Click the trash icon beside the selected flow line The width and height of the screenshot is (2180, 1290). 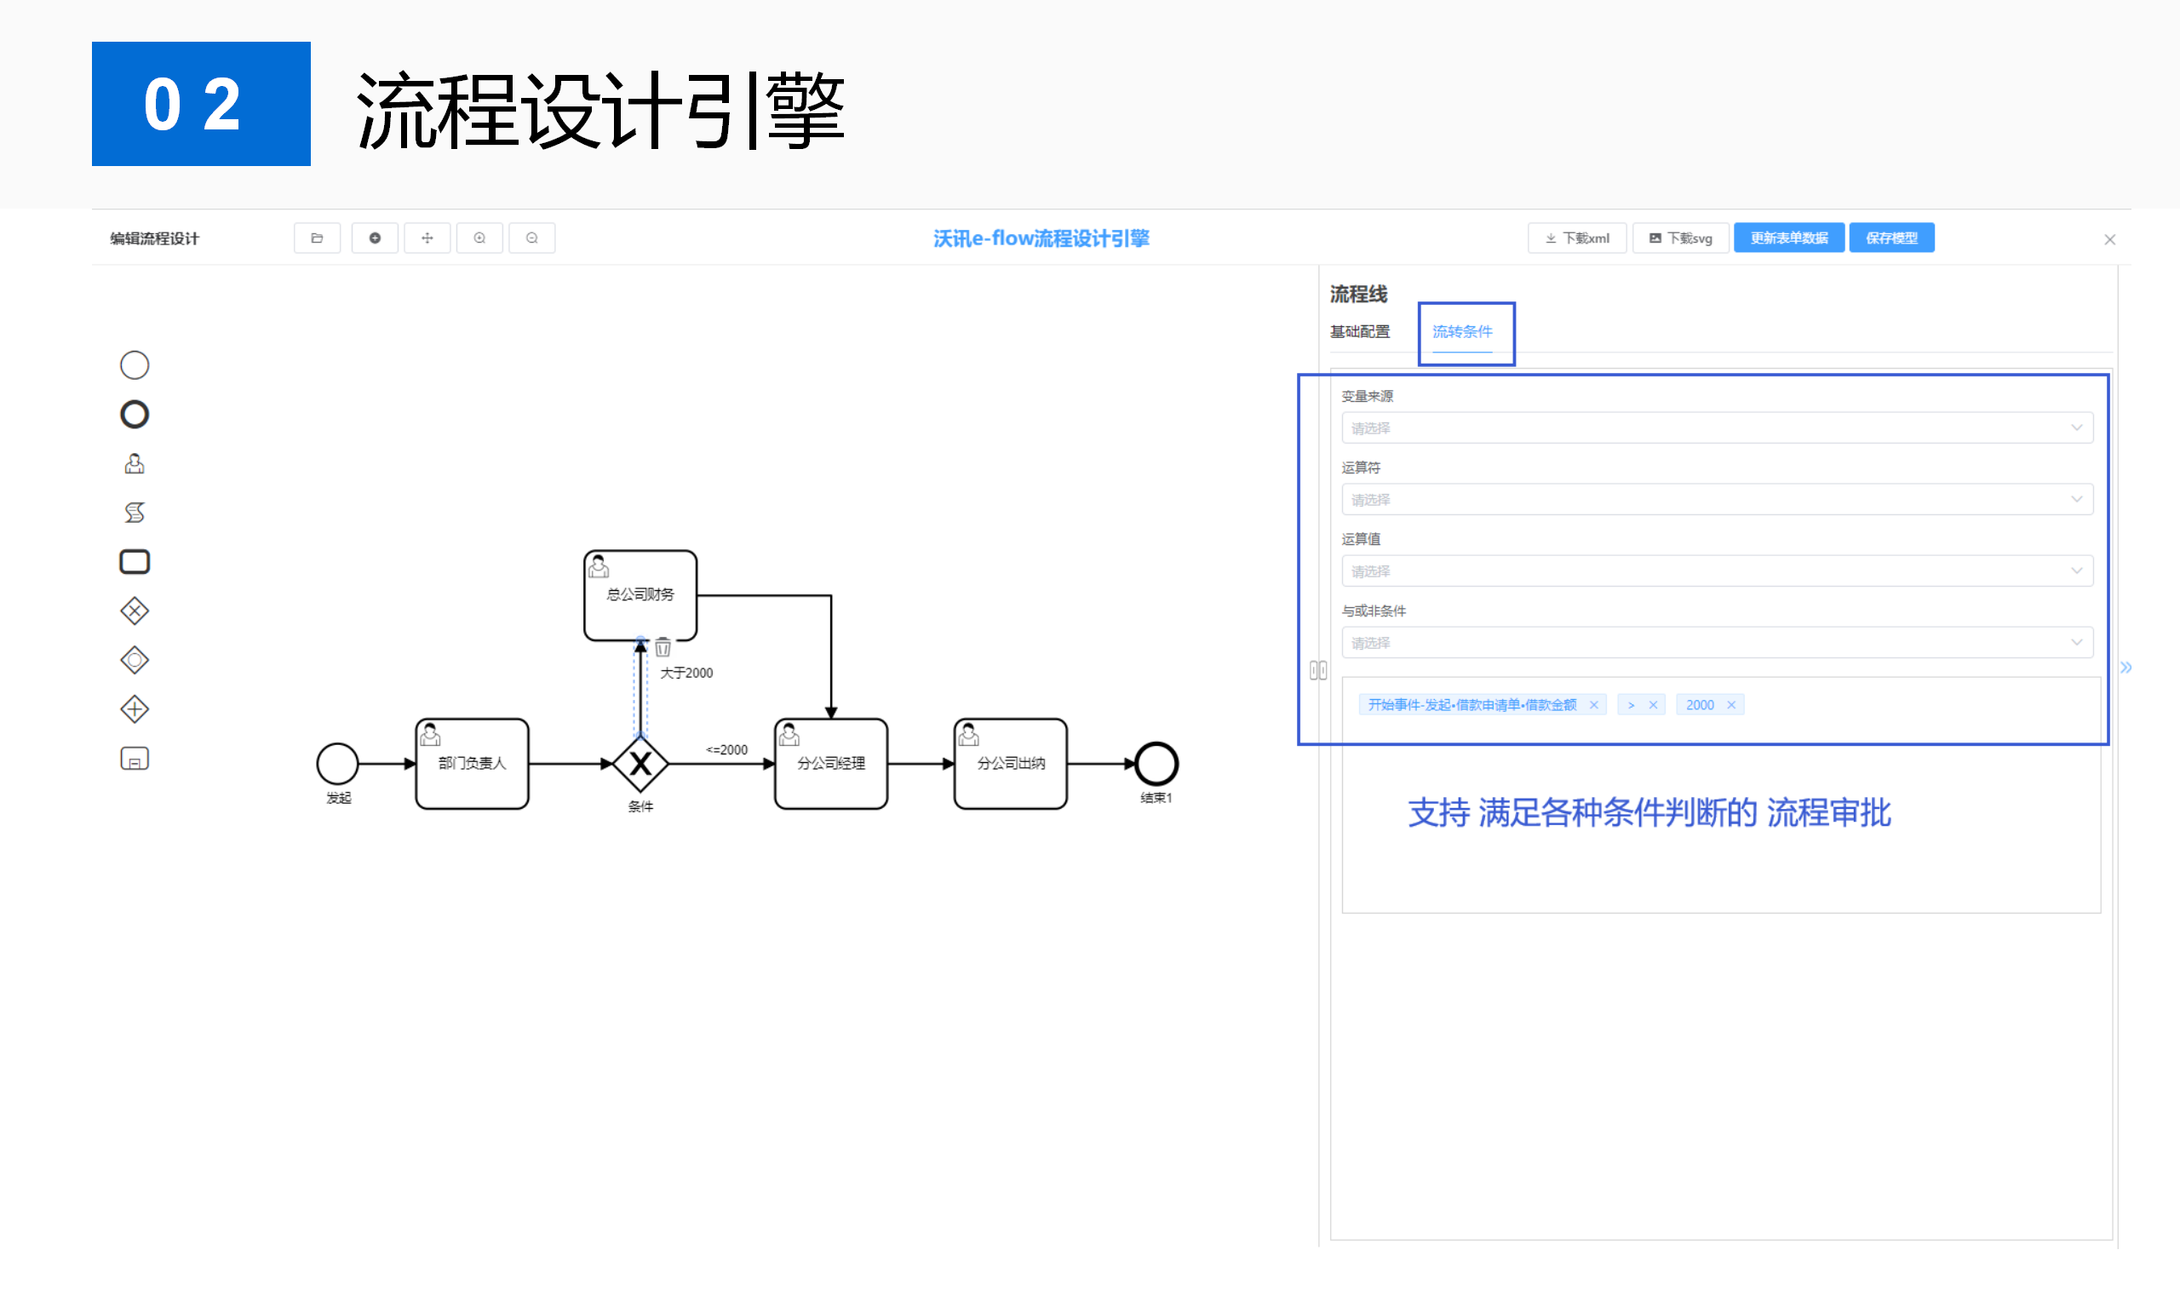point(663,648)
